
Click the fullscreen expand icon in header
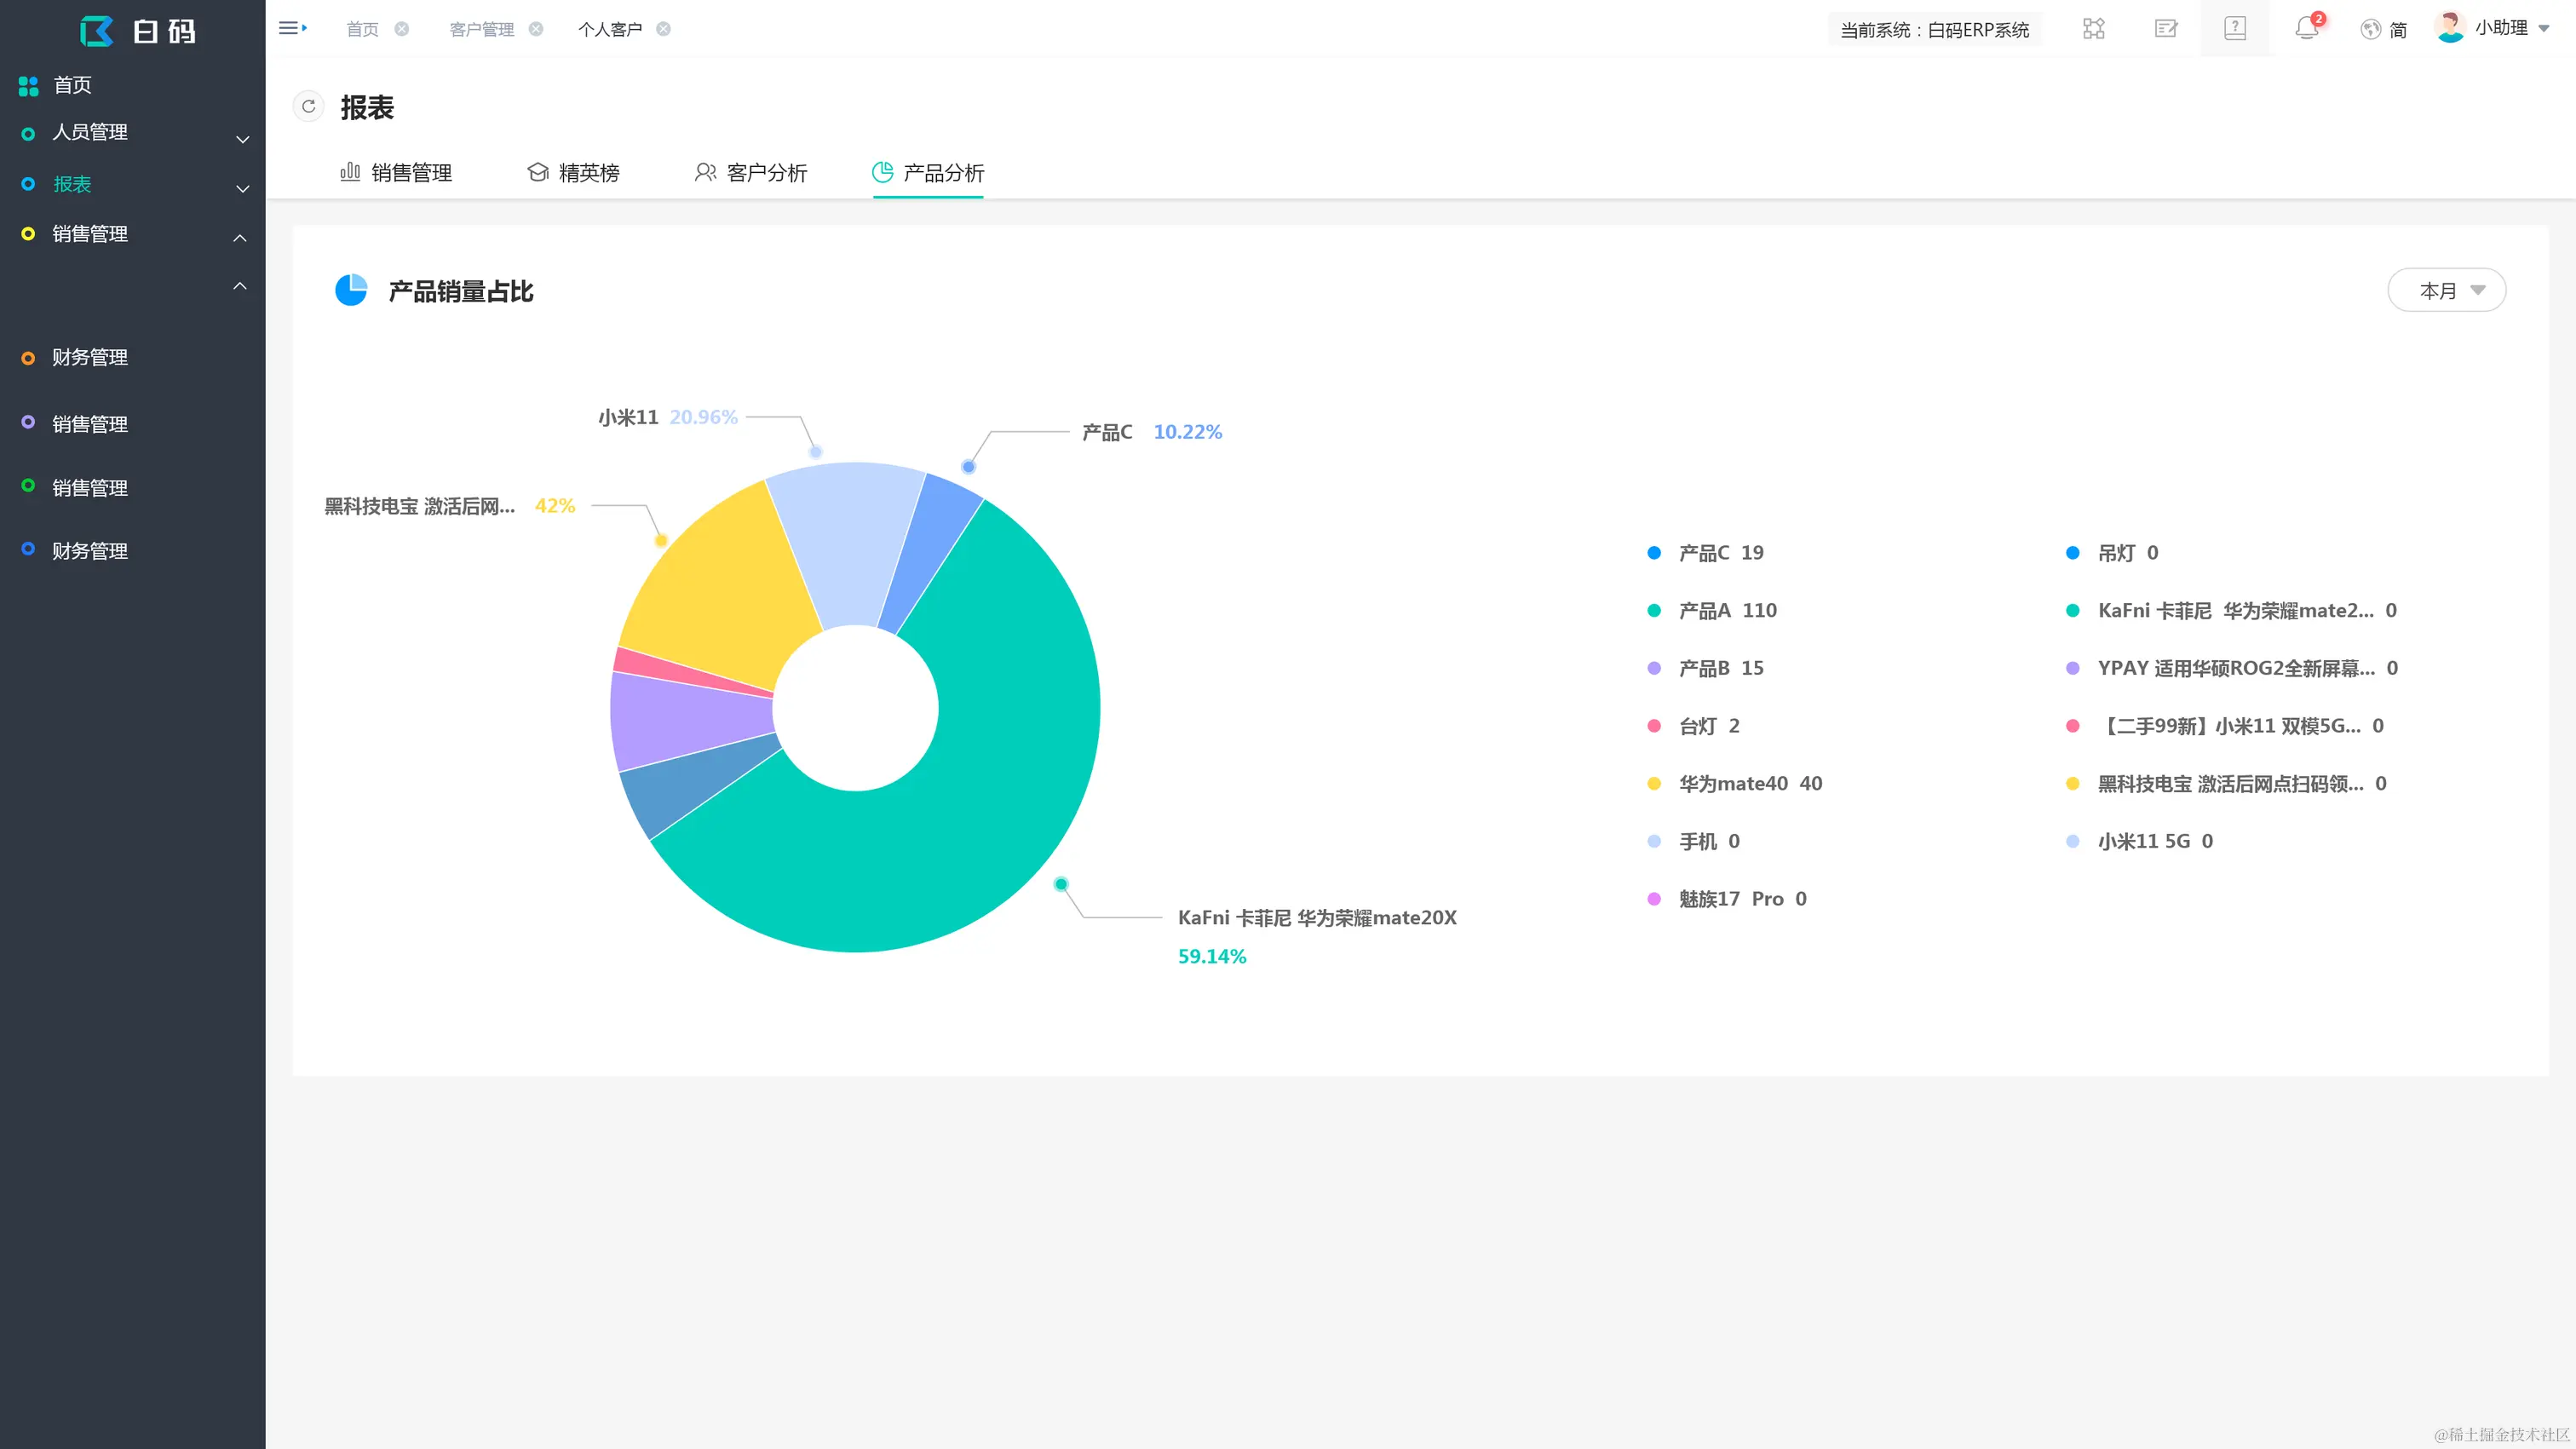(2093, 28)
